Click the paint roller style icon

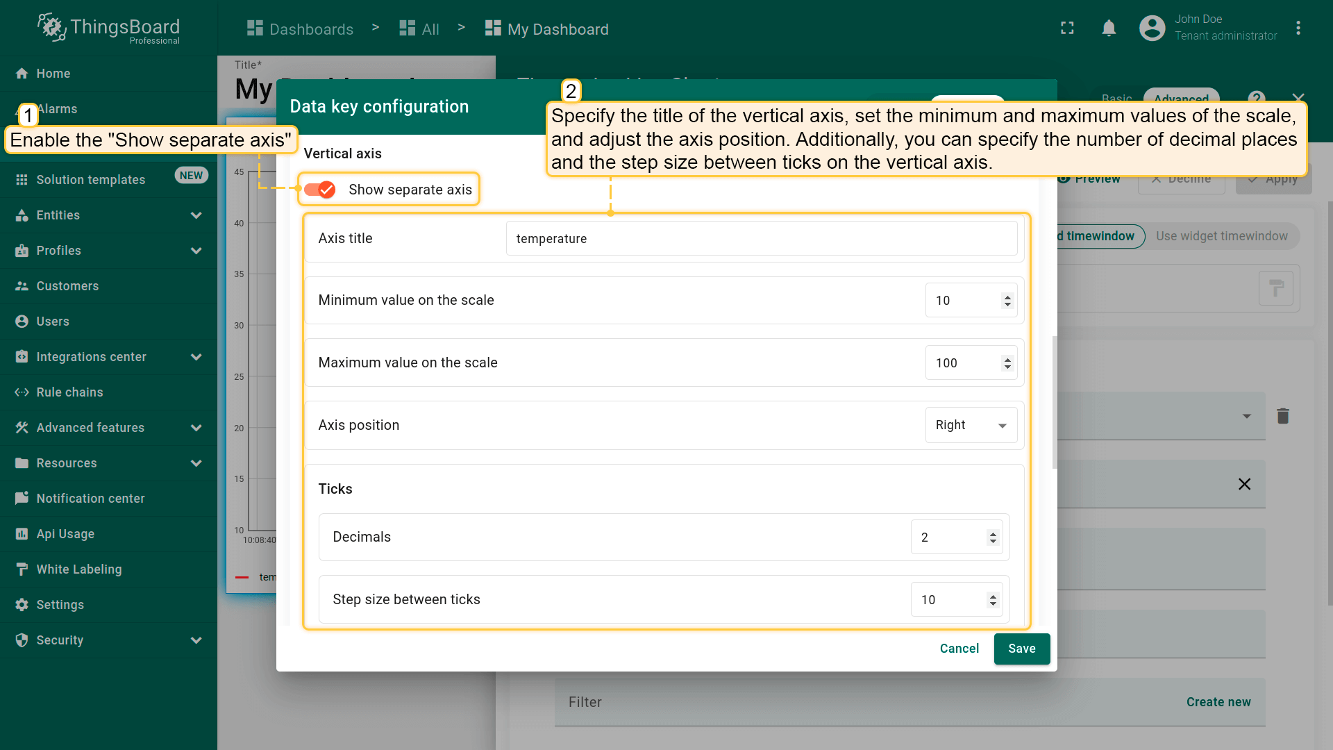[1275, 288]
